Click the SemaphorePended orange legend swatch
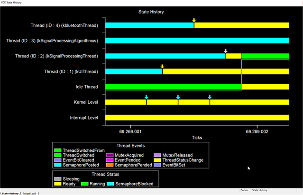Image resolution: width=303 pixels, height=195 pixels. (110, 165)
